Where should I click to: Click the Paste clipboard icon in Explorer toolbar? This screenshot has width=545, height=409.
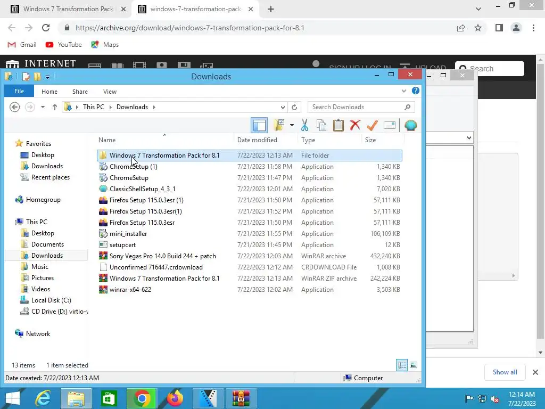point(338,125)
